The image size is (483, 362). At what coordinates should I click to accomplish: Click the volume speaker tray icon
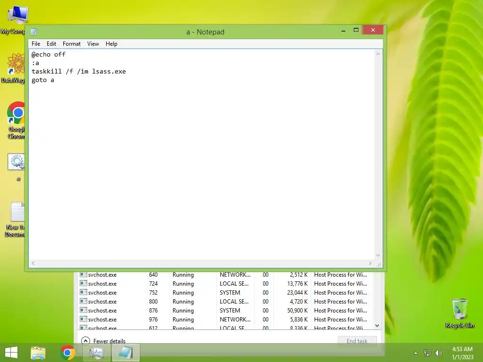coord(439,353)
